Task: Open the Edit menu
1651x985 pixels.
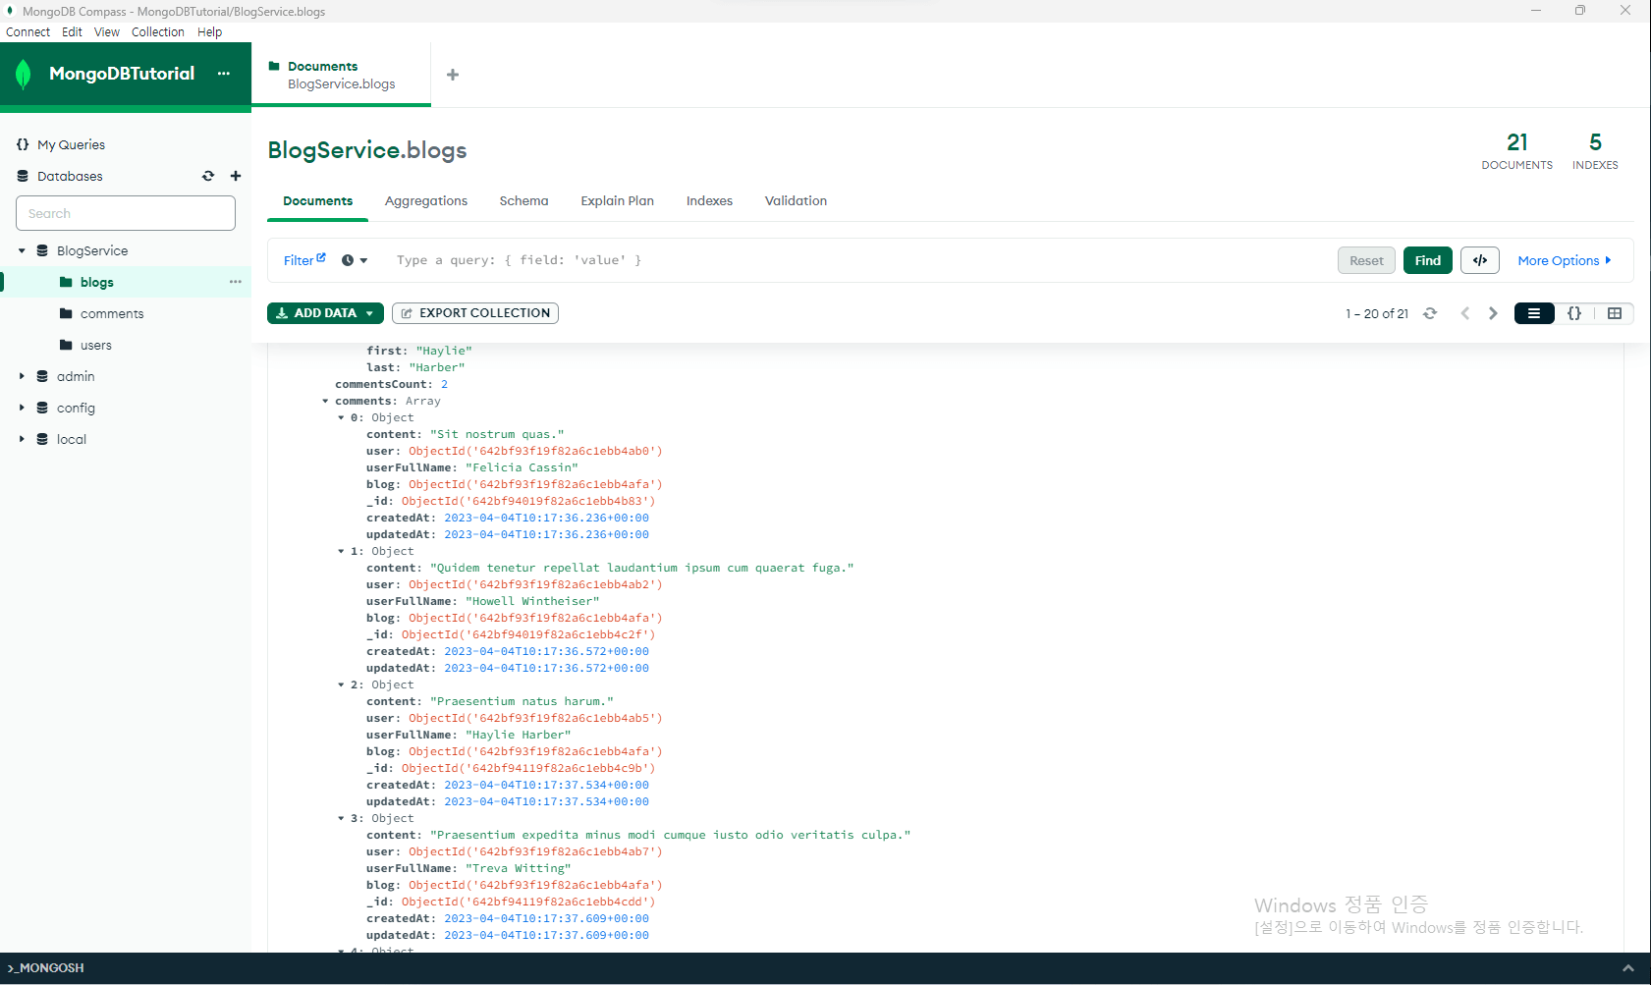Action: coord(72,31)
